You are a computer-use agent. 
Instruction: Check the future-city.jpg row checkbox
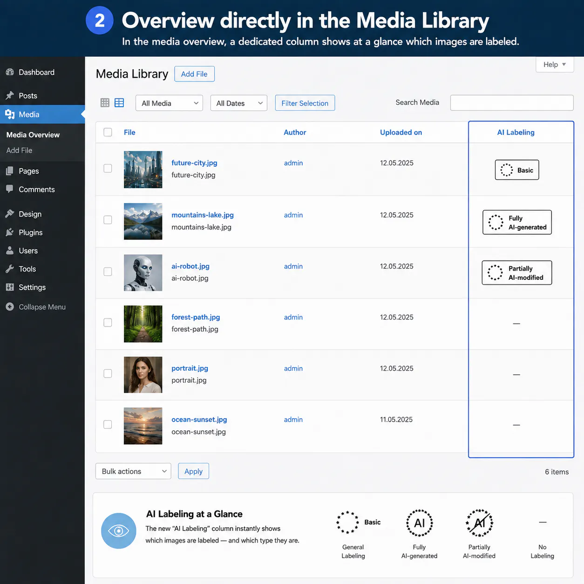point(108,168)
